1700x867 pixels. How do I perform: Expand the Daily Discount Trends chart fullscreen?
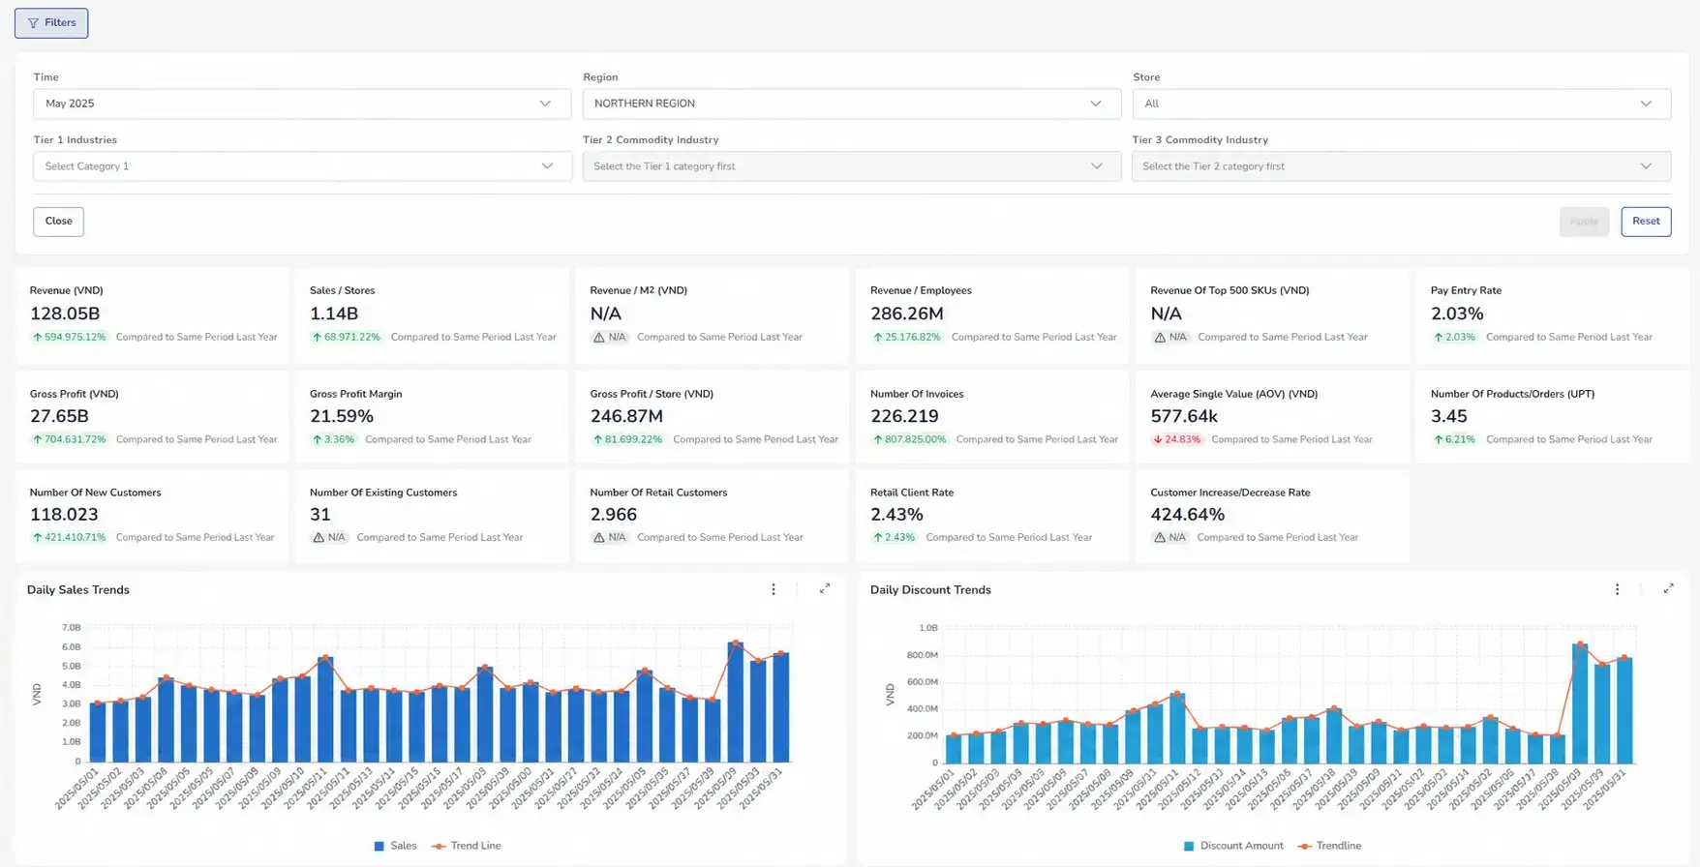(x=1668, y=588)
